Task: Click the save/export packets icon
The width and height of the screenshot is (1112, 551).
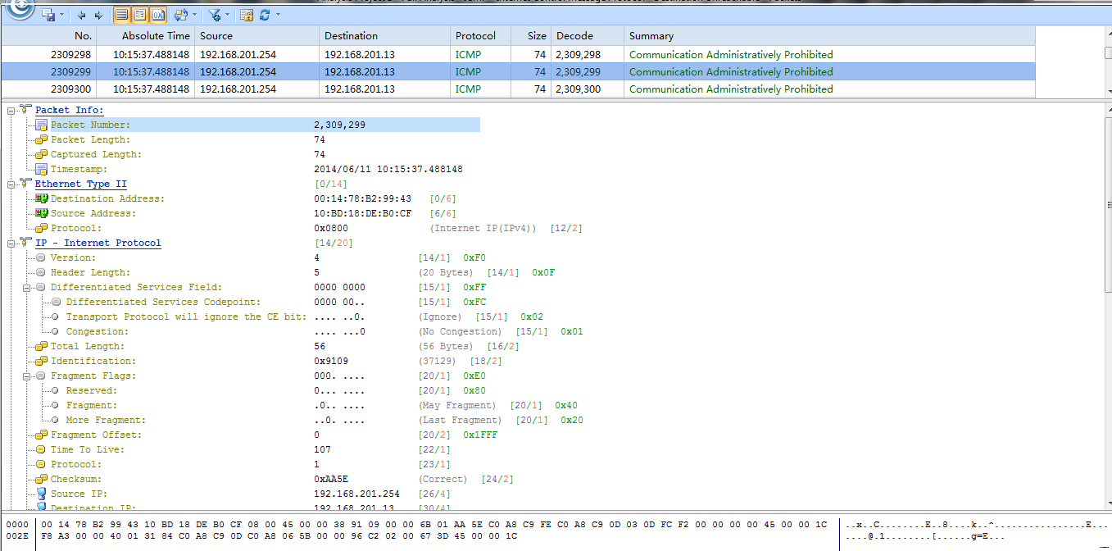Action: coord(48,15)
